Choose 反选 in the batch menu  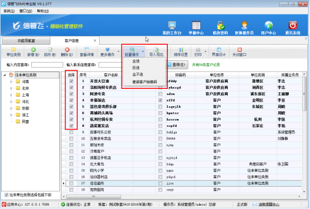point(136,68)
